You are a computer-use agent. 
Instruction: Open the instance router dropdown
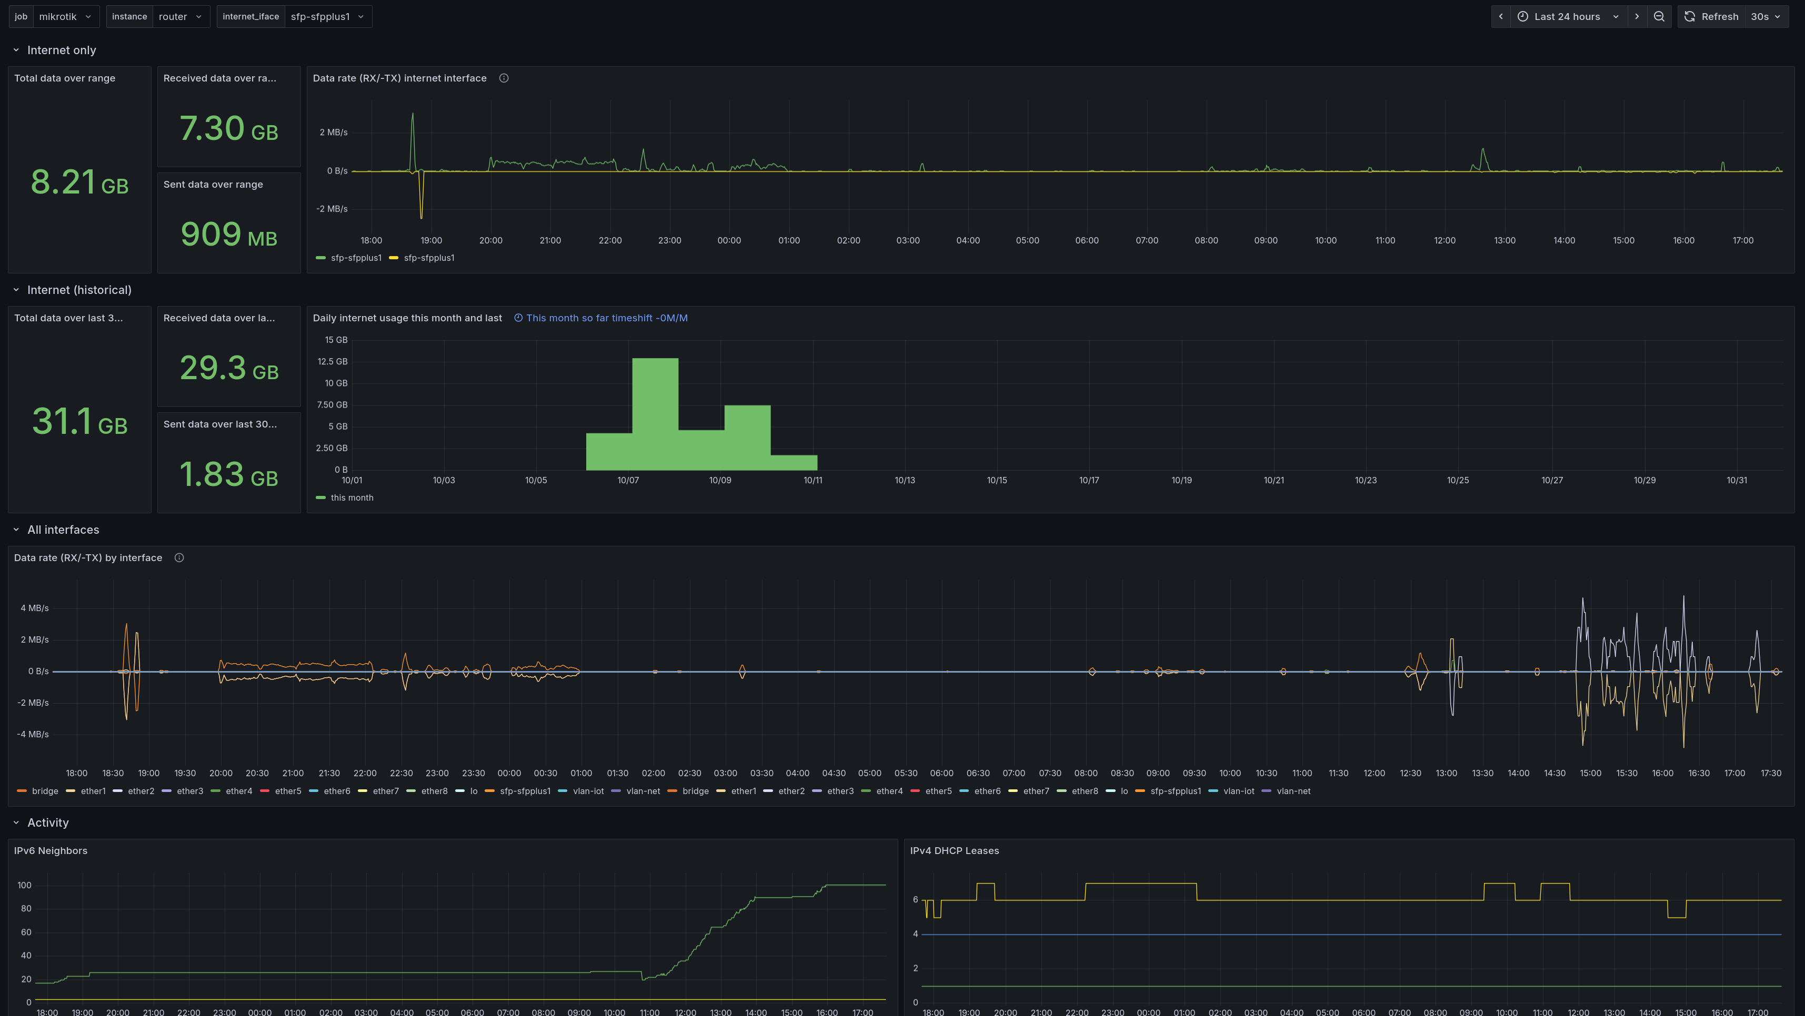pos(180,17)
